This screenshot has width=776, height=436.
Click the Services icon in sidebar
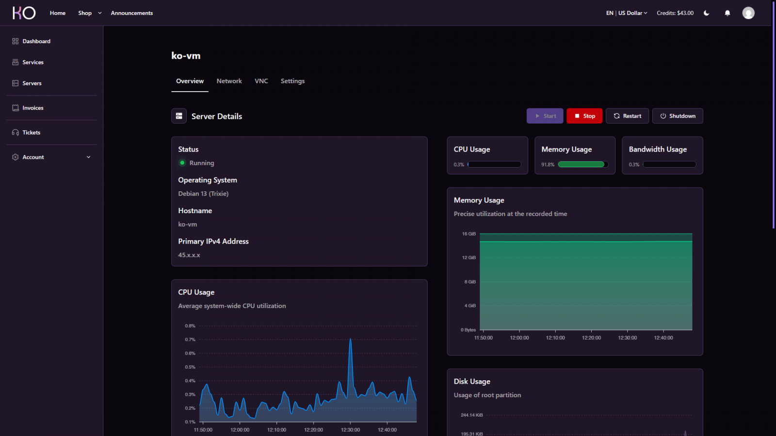pyautogui.click(x=16, y=62)
